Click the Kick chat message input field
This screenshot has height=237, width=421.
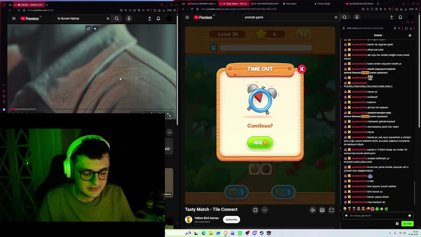click(x=377, y=216)
